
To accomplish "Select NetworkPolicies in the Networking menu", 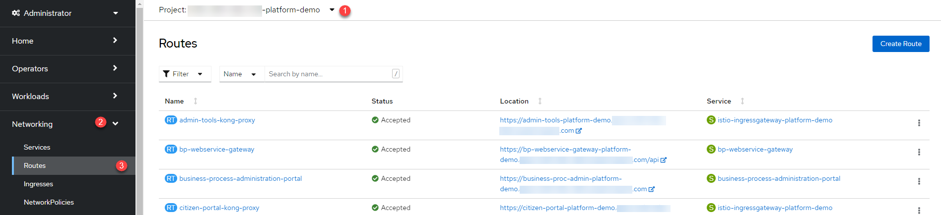I will (49, 202).
